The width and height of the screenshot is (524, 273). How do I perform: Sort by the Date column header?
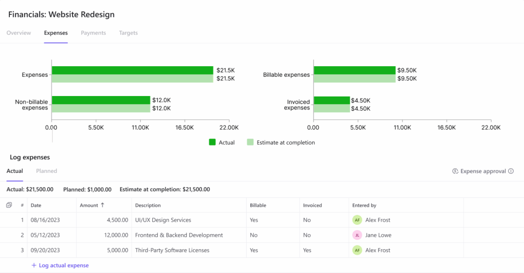click(x=36, y=206)
